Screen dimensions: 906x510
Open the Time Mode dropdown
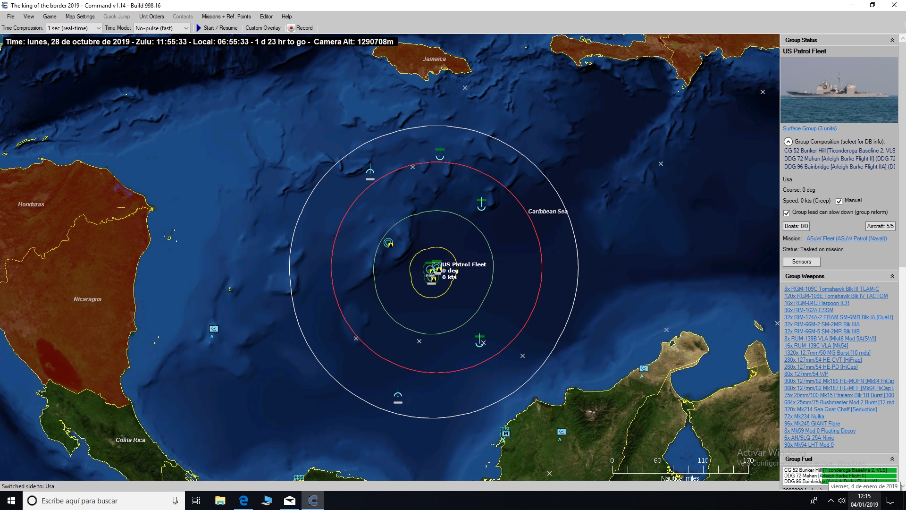(x=187, y=28)
